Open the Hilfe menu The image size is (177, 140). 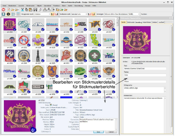(94, 6)
